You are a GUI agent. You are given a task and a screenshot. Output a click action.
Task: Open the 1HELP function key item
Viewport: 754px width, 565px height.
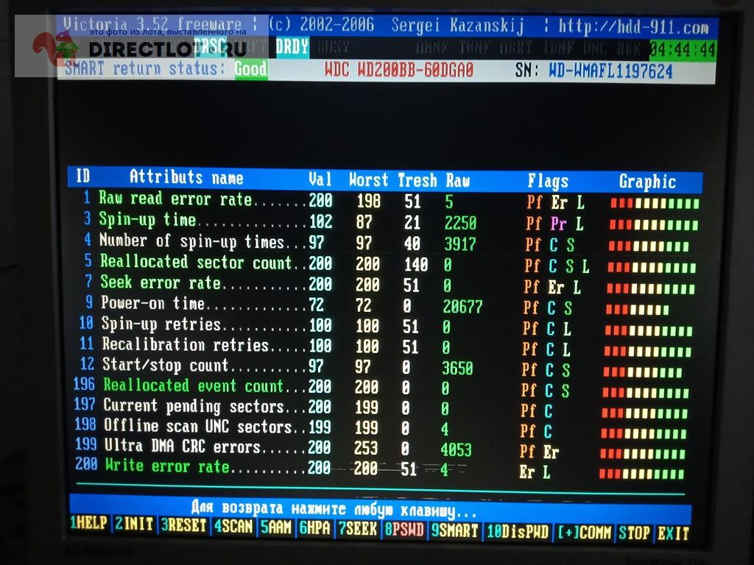click(x=88, y=523)
